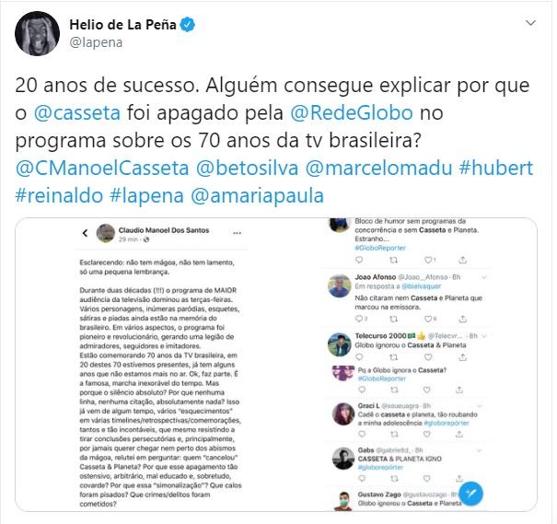Click Helio de La Peña's profile avatar

tap(38, 33)
